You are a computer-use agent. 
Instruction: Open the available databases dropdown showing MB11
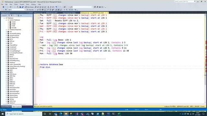(16, 10)
